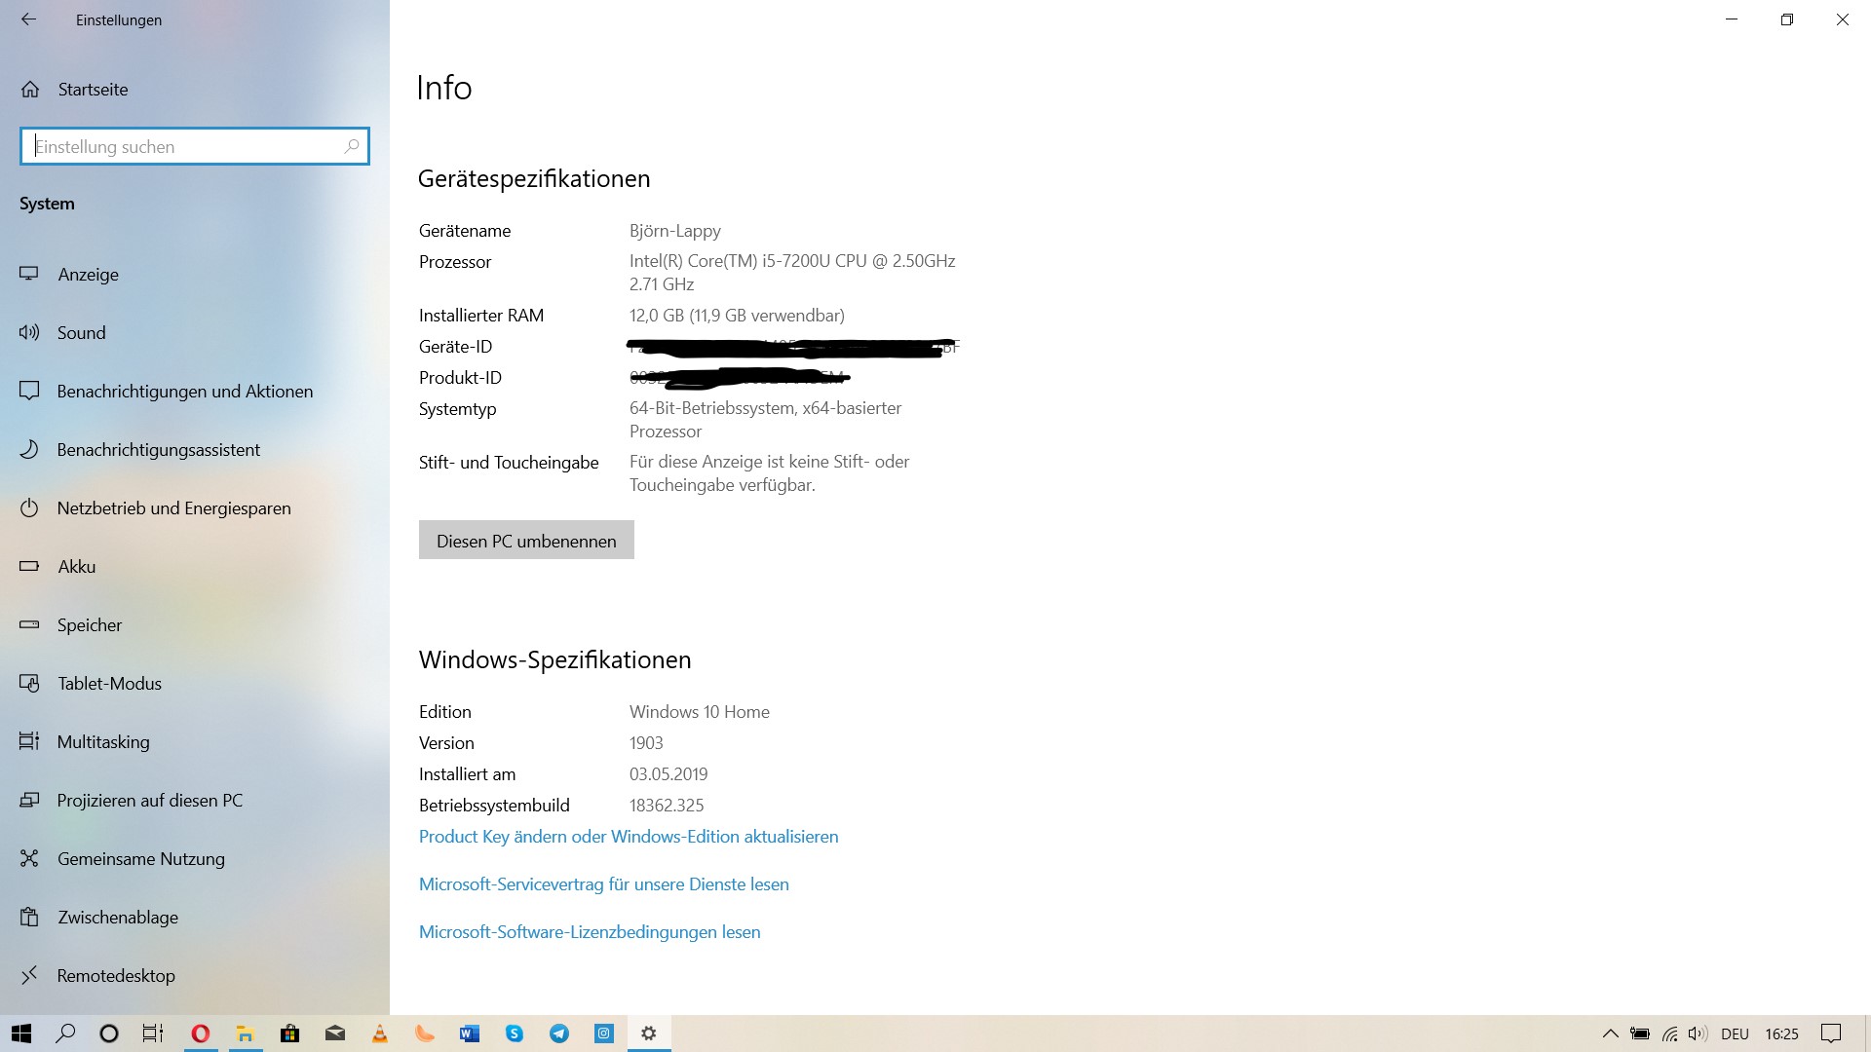Screen dimensions: 1871x1052
Task: Open Anzeige display settings
Action: [x=88, y=275]
